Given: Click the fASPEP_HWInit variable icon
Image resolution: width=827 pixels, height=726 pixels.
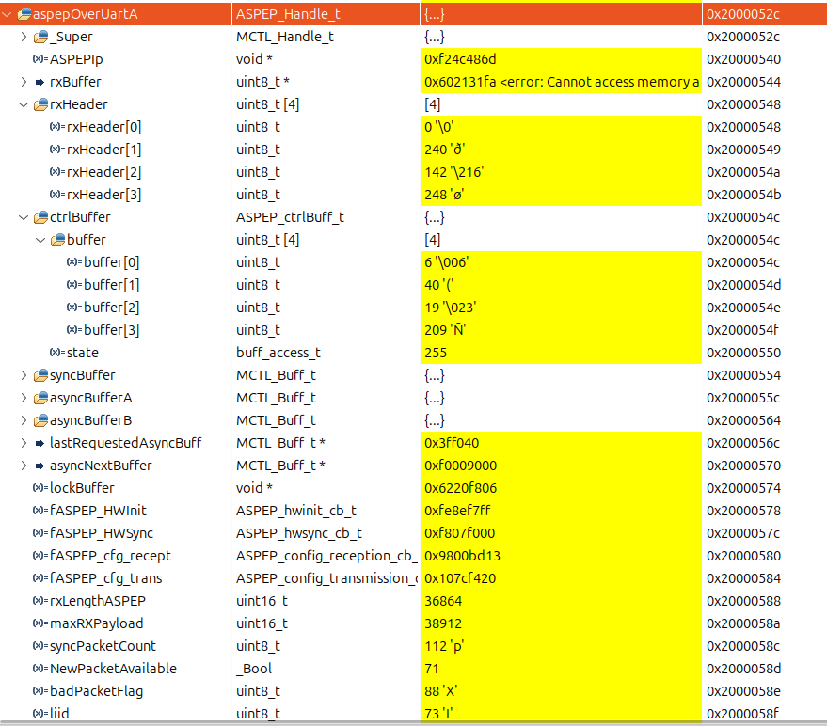Looking at the screenshot, I should coord(40,511).
